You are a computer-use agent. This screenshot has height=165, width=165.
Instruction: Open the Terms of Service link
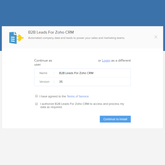tap(78, 96)
